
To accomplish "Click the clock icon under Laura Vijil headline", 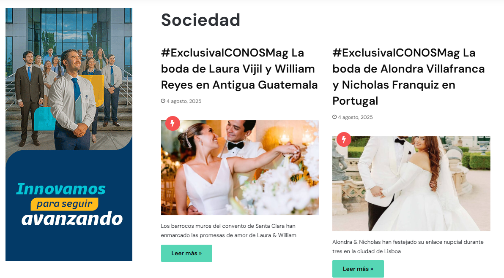I will [x=163, y=101].
